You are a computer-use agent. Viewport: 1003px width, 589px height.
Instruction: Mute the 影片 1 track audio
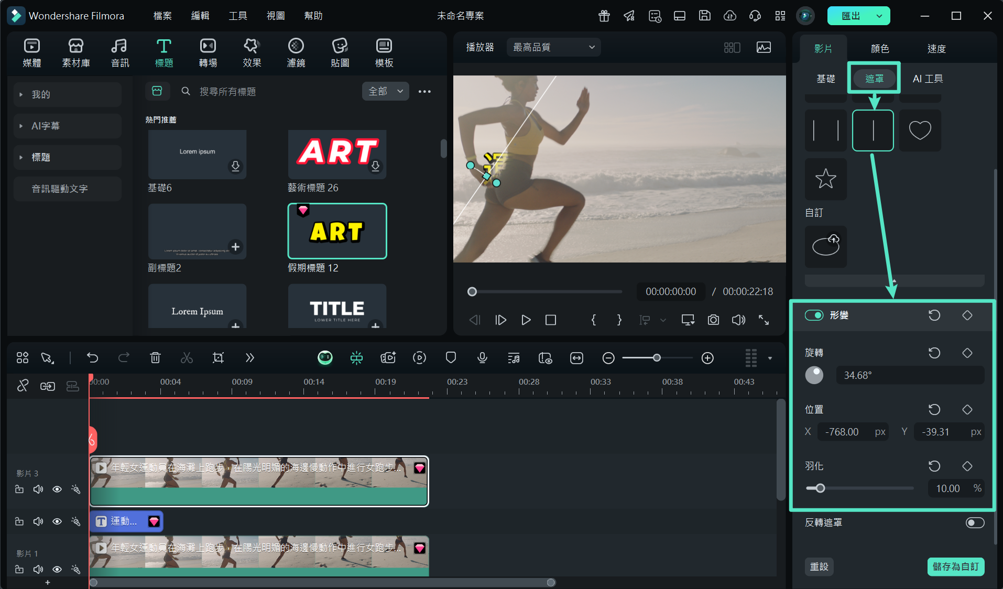coord(38,569)
